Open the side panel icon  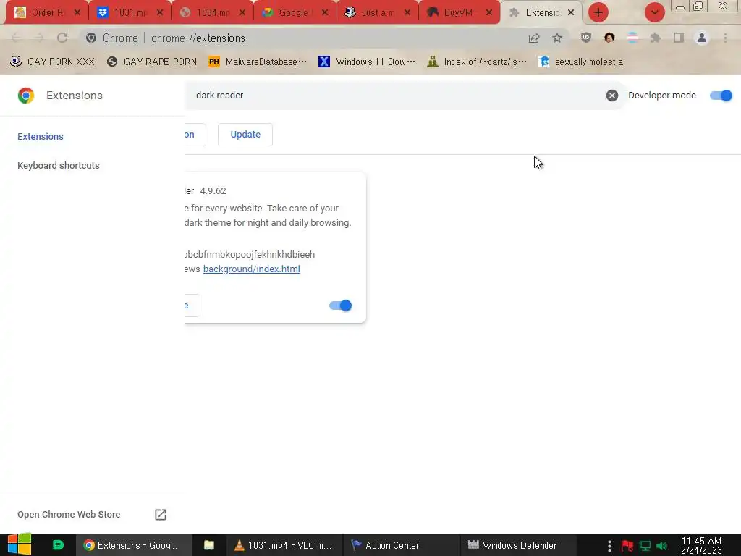(679, 38)
